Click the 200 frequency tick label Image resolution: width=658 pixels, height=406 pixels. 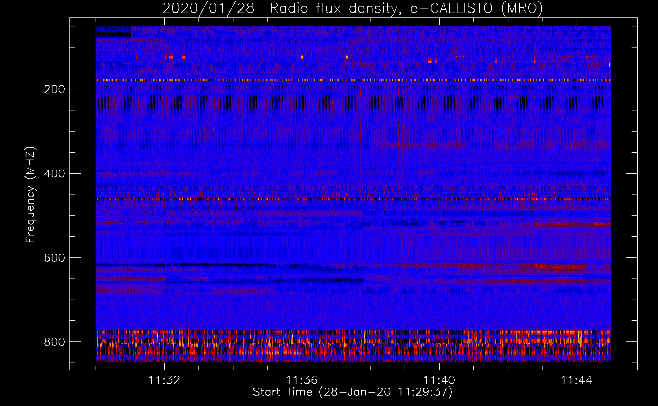point(54,89)
